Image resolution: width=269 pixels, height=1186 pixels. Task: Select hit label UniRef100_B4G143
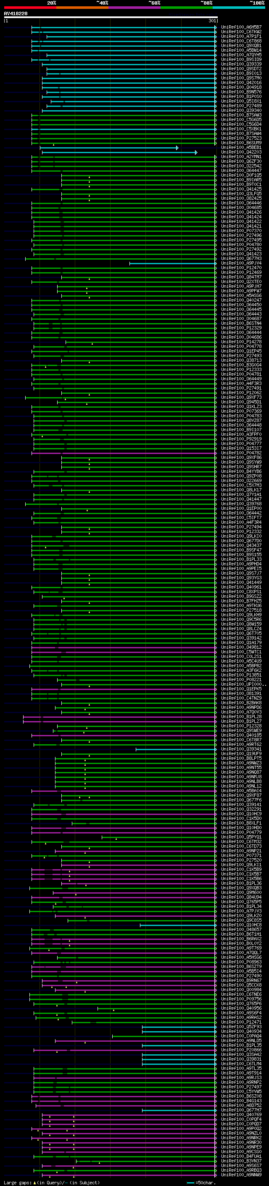click(241, 1100)
